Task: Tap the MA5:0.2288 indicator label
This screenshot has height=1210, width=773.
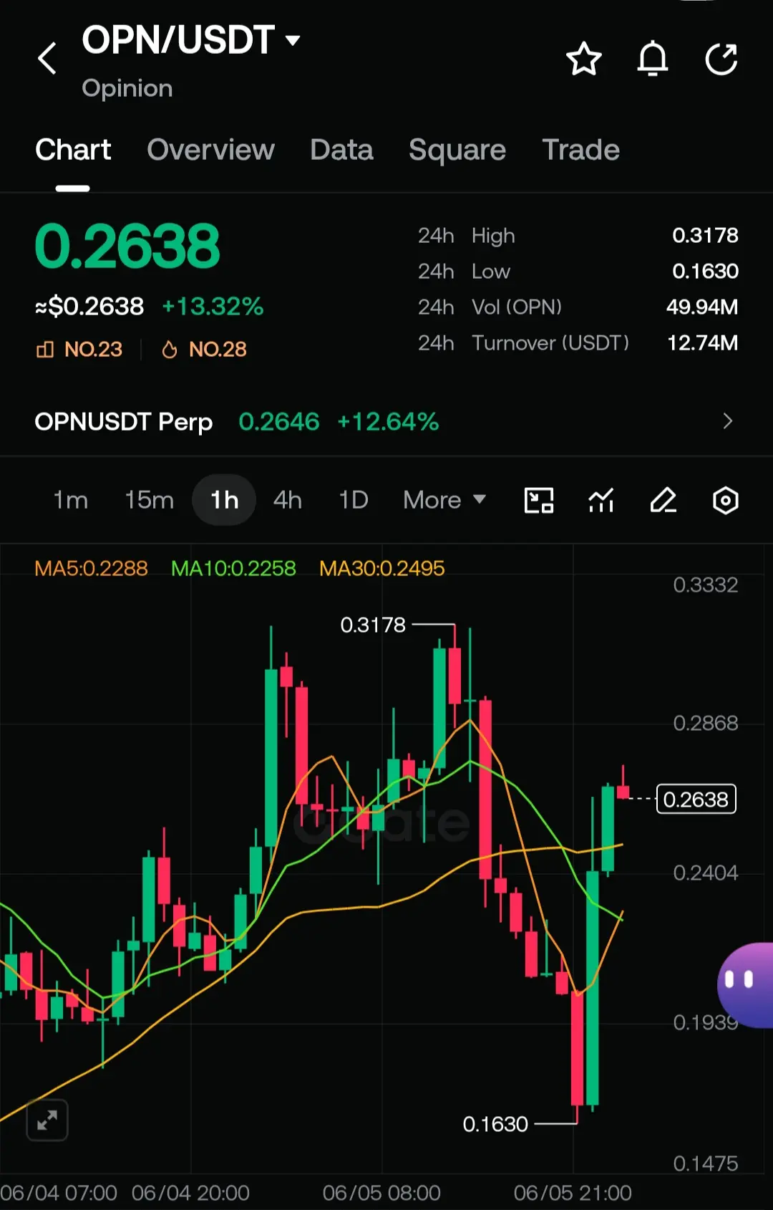Action: tap(91, 568)
